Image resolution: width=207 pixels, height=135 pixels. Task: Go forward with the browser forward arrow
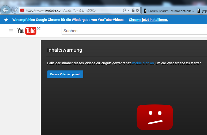[15, 10]
